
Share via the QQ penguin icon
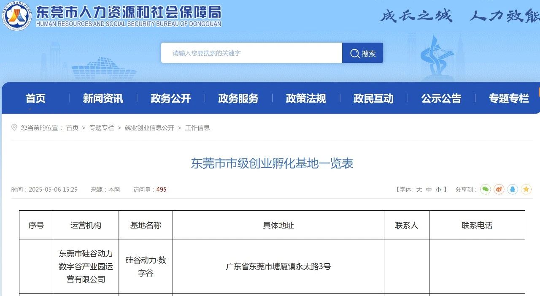click(x=513, y=190)
